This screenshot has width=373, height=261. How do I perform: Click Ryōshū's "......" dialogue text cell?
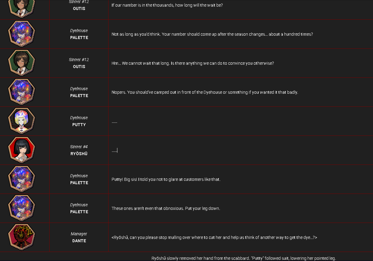[240, 150]
